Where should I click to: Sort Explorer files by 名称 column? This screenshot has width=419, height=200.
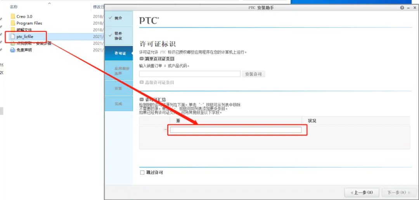tap(14, 7)
